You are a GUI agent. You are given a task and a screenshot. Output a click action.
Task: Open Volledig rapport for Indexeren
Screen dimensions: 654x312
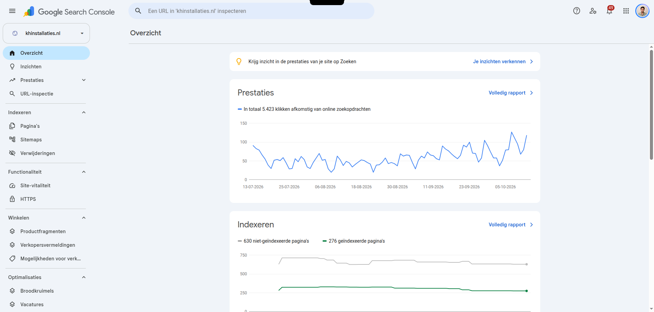tap(511, 225)
